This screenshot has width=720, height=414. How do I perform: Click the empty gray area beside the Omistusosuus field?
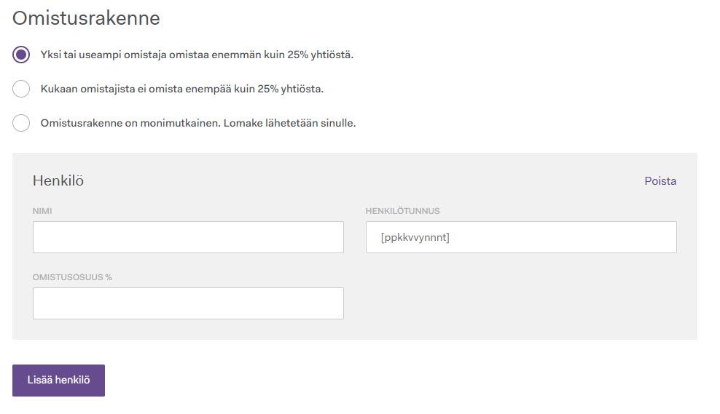click(520, 303)
